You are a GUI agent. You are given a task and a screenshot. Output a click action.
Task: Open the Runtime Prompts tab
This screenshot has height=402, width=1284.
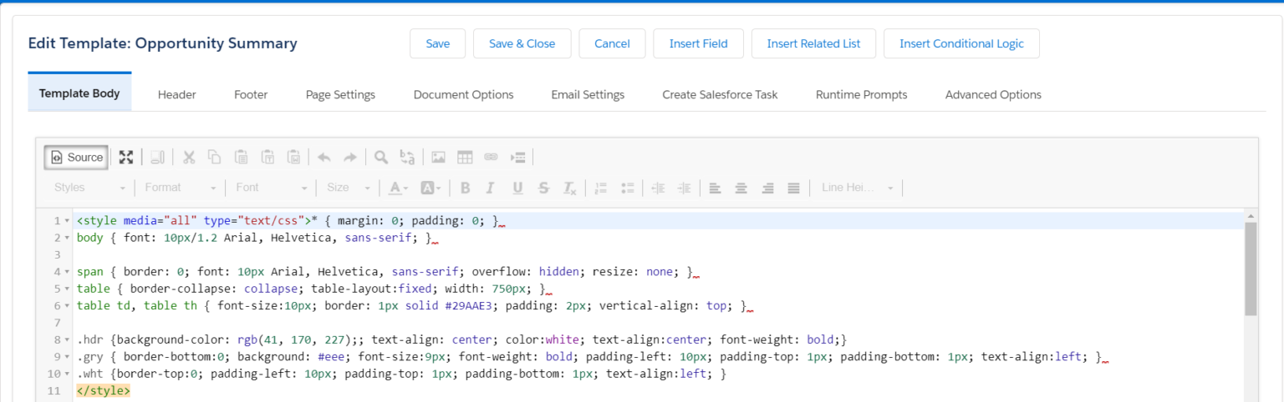coord(861,94)
